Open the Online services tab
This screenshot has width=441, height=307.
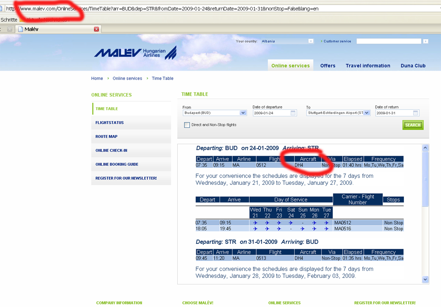click(x=290, y=66)
